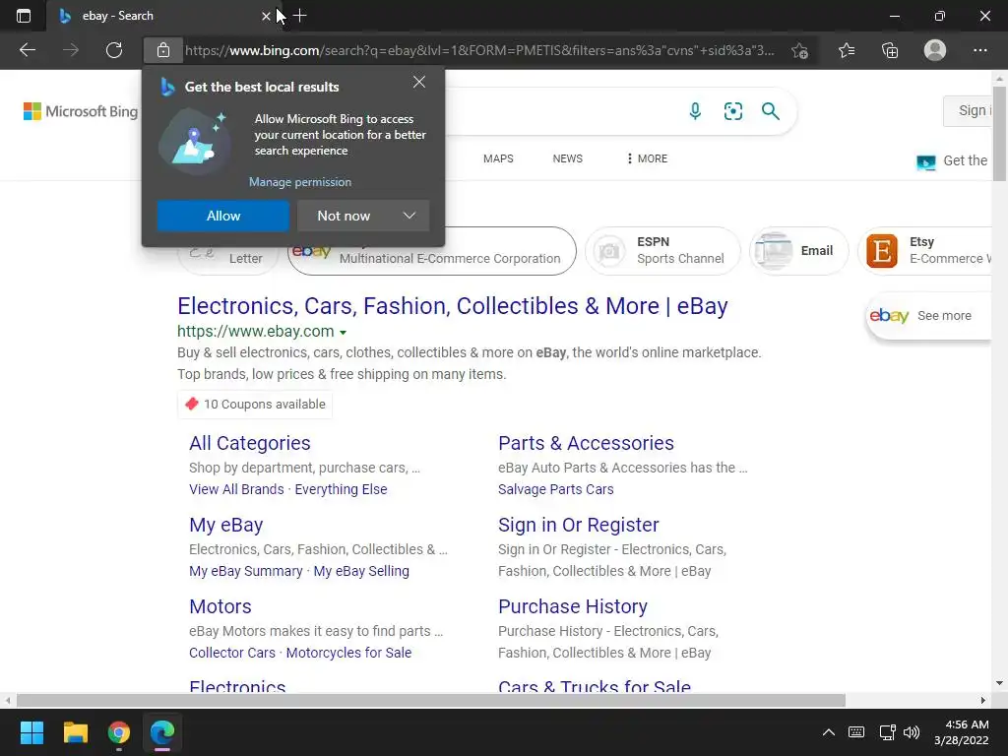Screen dimensions: 1008x756
Task: Open the Purchase History sitelink
Action: click(x=573, y=606)
